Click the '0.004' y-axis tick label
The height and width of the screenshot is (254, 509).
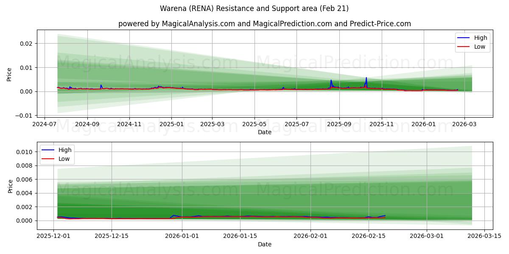[x=25, y=193]
